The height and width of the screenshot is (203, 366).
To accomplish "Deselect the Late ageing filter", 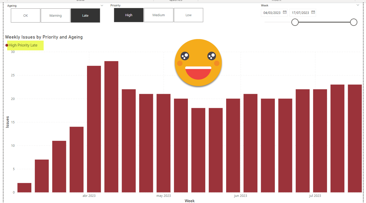I will (85, 15).
